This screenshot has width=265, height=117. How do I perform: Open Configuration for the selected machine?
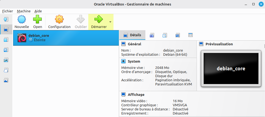59,22
